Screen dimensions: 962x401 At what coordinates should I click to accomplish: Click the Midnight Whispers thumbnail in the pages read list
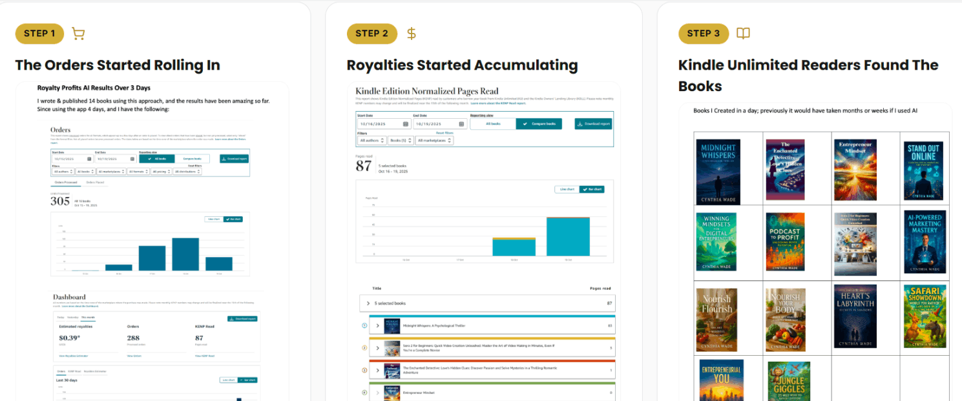click(392, 325)
